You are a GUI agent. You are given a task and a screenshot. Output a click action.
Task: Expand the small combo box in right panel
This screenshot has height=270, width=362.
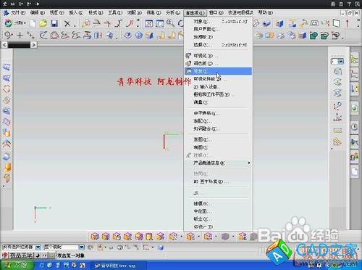pos(340,62)
